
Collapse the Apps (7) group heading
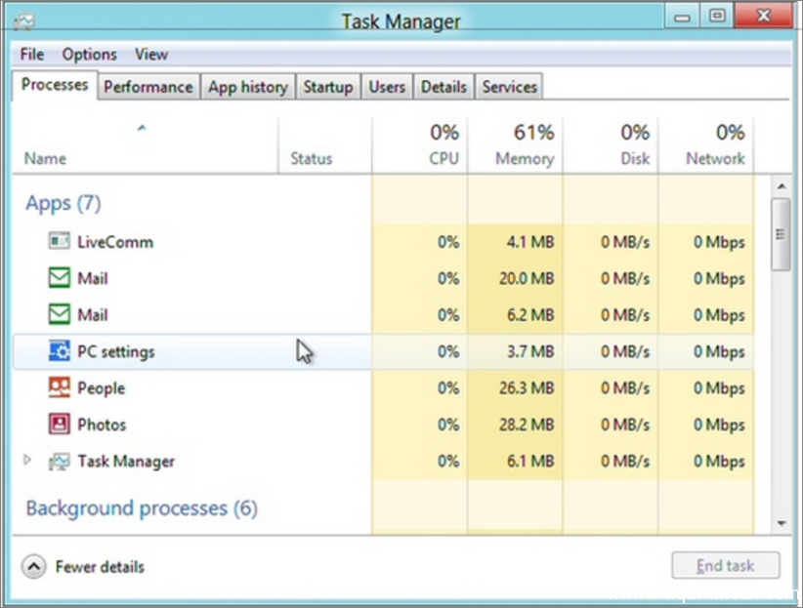63,203
